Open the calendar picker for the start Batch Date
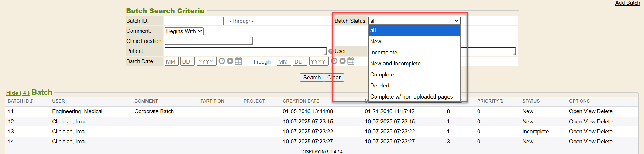 pyautogui.click(x=238, y=61)
